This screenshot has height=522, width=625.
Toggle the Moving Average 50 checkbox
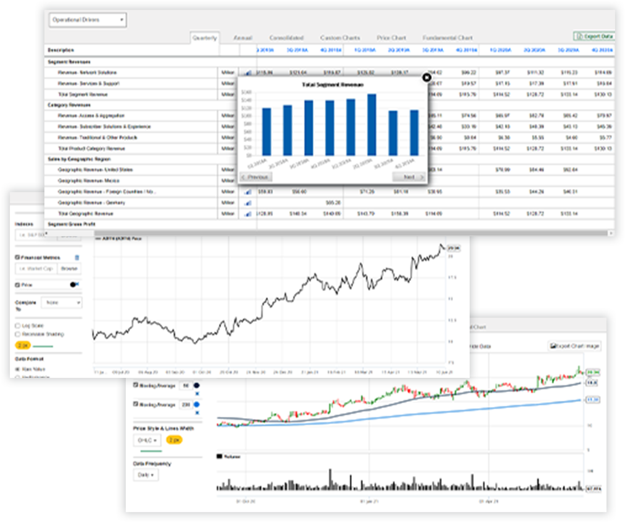click(136, 385)
